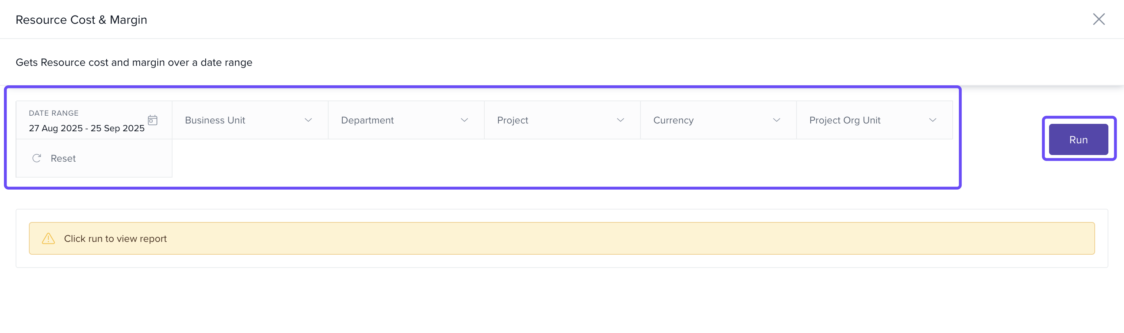The image size is (1124, 333).
Task: Click the Currency chevron arrow
Action: [x=776, y=120]
